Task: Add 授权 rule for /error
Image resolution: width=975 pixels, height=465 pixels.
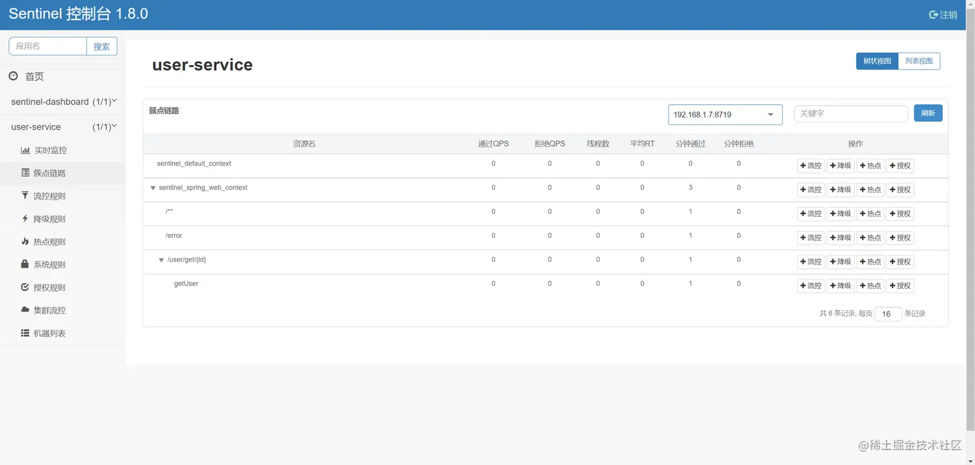Action: point(900,238)
